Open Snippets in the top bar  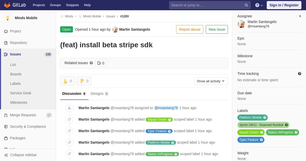click(72, 5)
